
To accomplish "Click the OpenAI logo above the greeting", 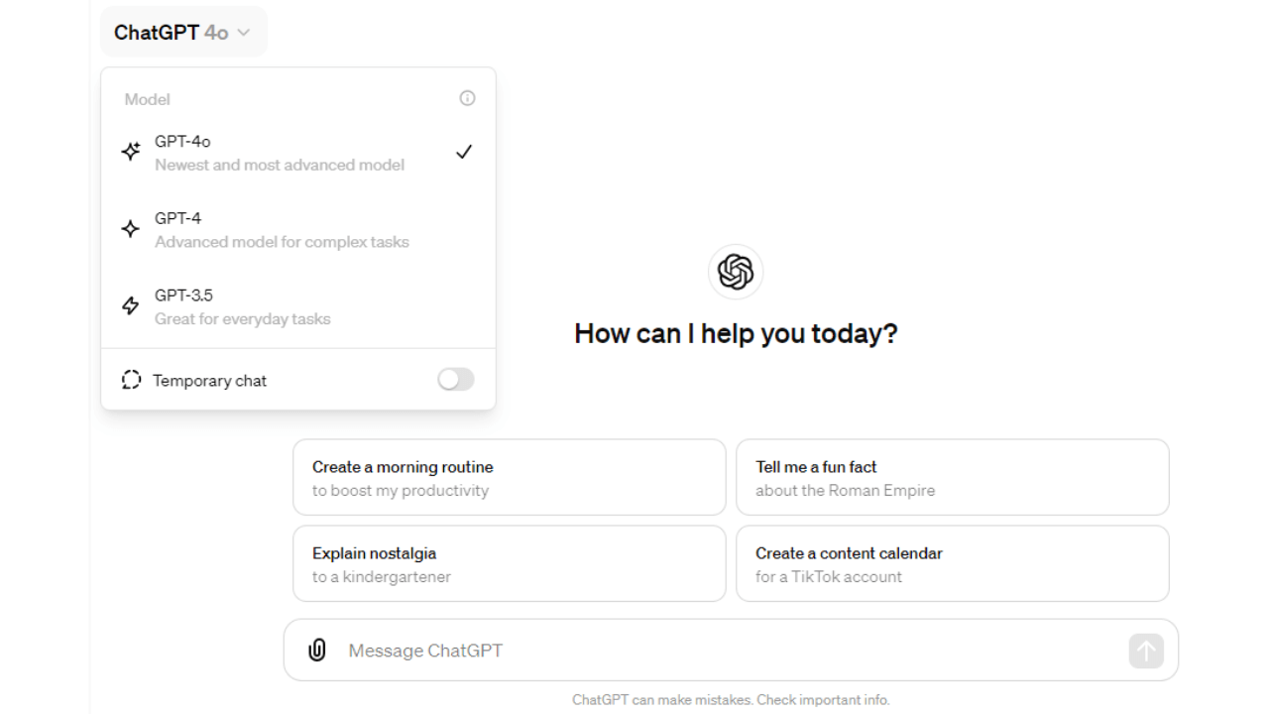I will coord(736,272).
